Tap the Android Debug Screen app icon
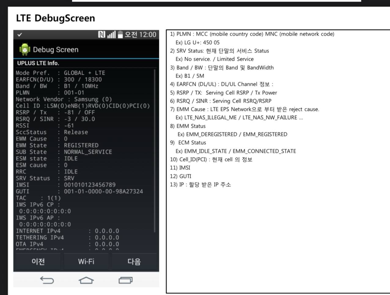 [25, 49]
